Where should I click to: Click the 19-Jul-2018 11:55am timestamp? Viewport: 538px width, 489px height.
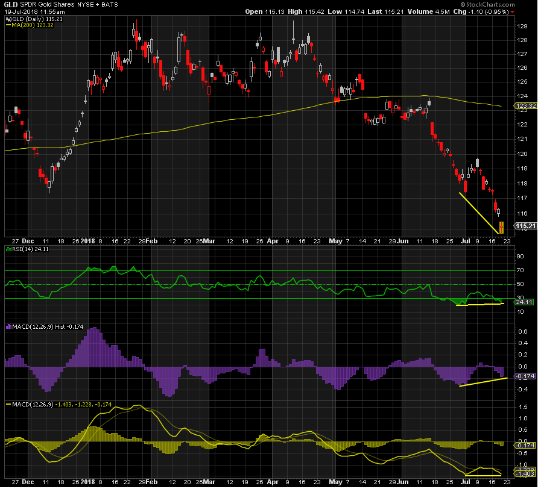[34, 11]
